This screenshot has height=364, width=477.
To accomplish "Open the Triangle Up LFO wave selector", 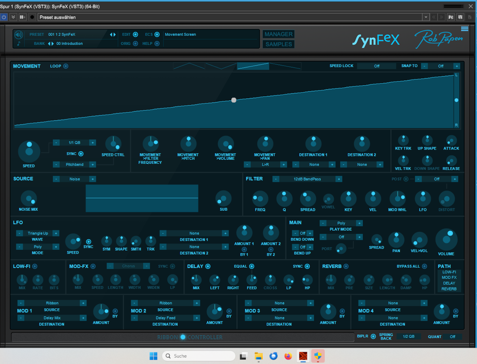I will tap(38, 234).
